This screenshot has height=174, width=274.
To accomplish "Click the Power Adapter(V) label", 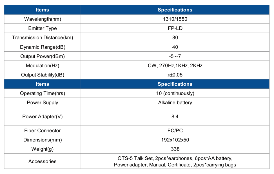I will click(x=43, y=117).
